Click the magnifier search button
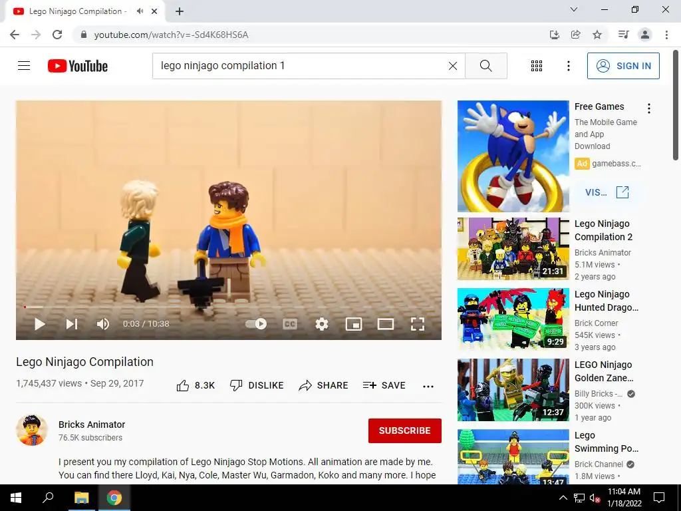Screen dimensions: 681x511 486,66
